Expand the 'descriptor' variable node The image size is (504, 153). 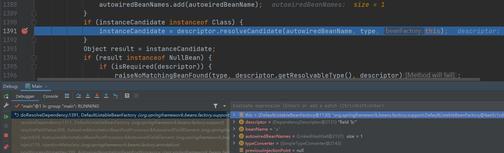click(x=234, y=122)
